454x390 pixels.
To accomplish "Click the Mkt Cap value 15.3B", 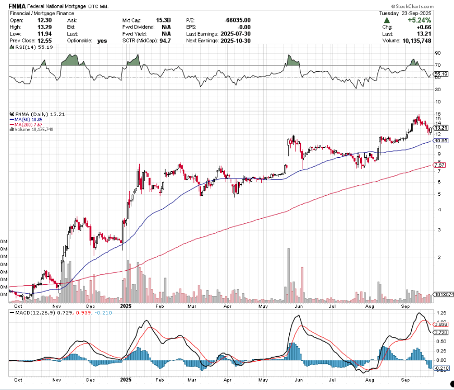I will pos(163,20).
